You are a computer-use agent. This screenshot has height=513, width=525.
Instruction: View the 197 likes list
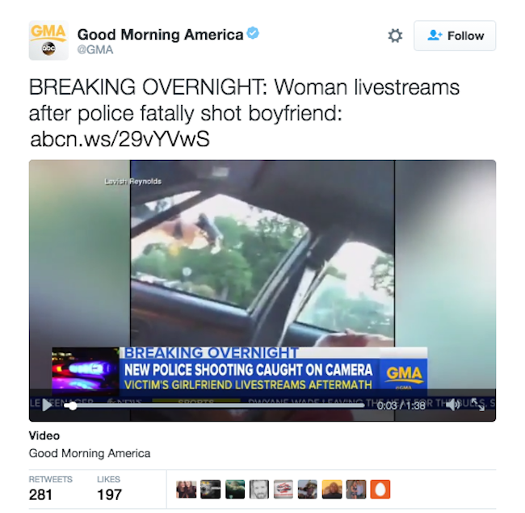pos(109,488)
